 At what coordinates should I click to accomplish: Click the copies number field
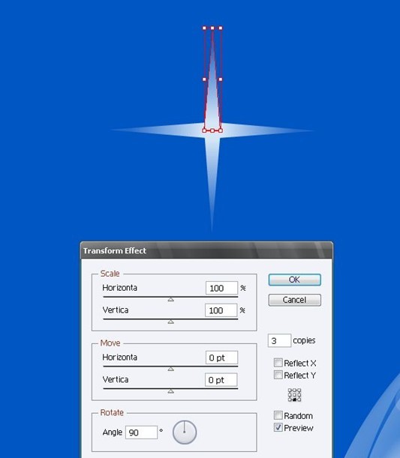point(279,340)
